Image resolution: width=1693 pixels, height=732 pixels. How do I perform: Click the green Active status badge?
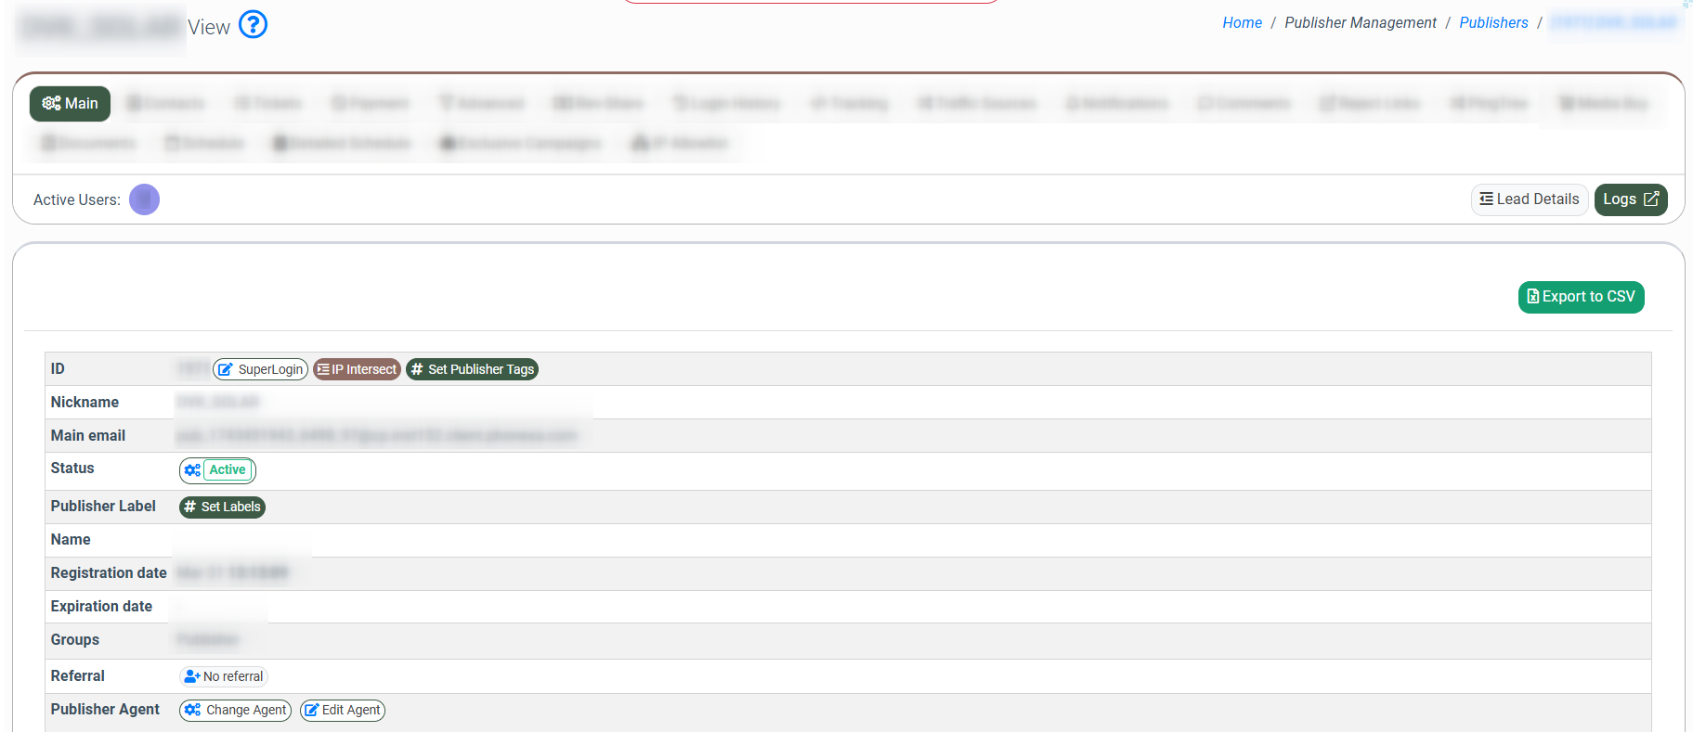coord(228,470)
